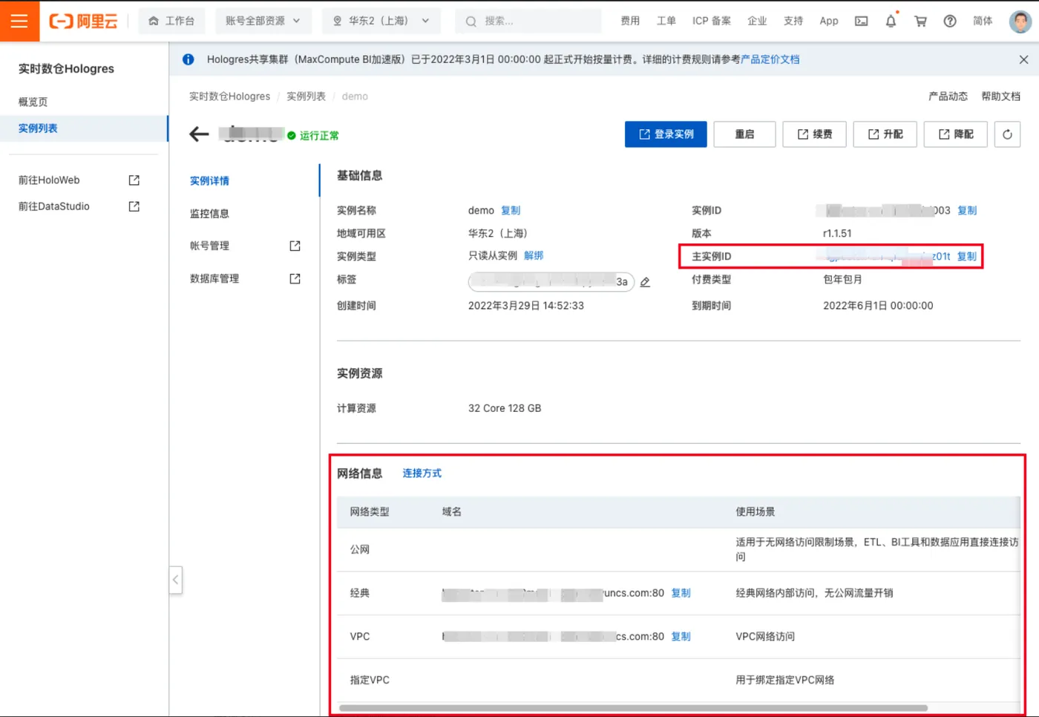1039x717 pixels.
Task: Open 工作台 home workbench
Action: point(171,21)
